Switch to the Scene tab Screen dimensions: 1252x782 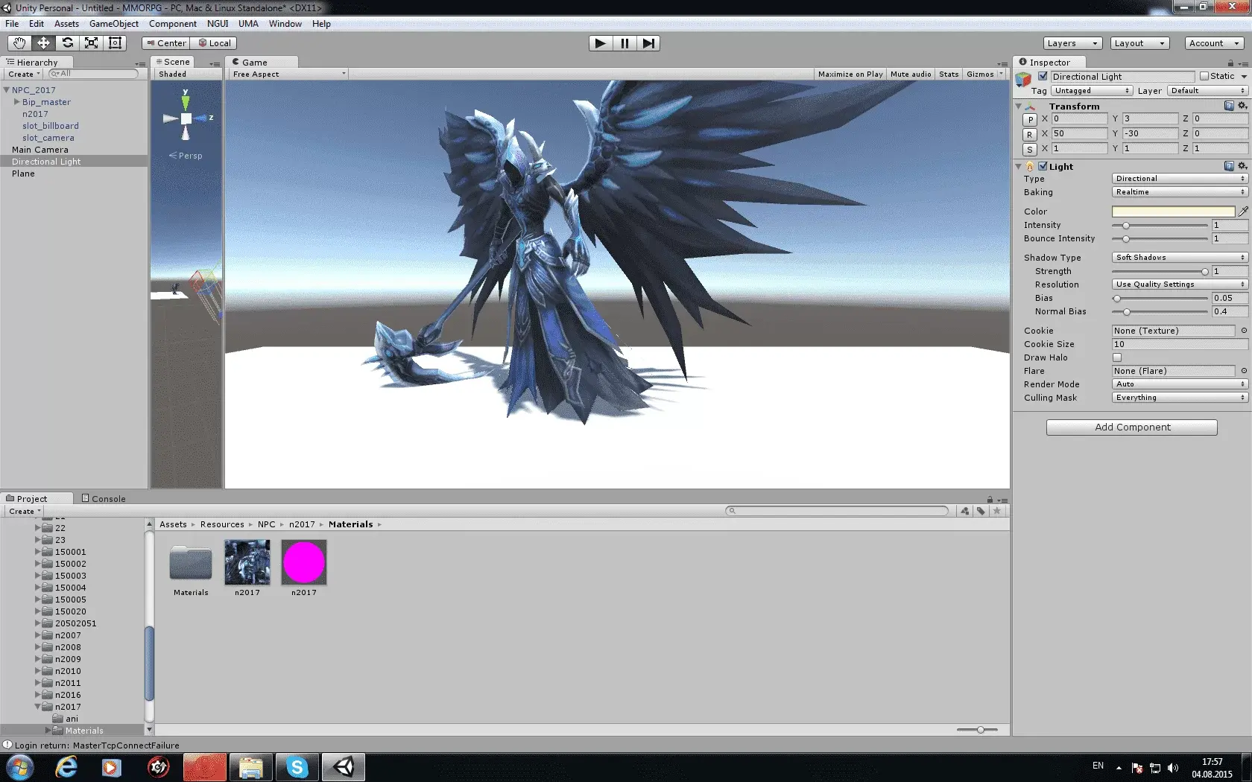(172, 62)
